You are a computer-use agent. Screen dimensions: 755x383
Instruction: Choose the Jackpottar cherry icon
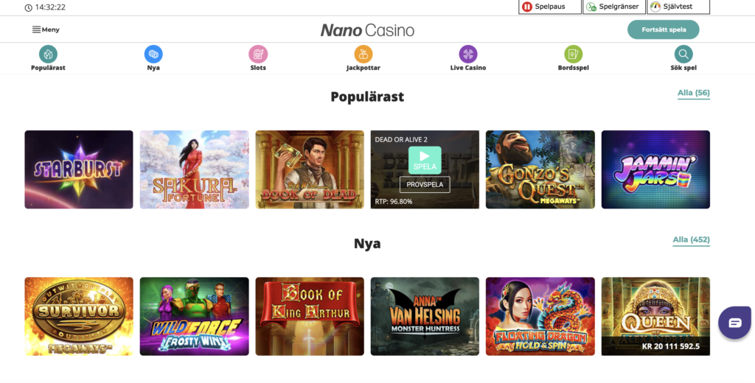(363, 54)
